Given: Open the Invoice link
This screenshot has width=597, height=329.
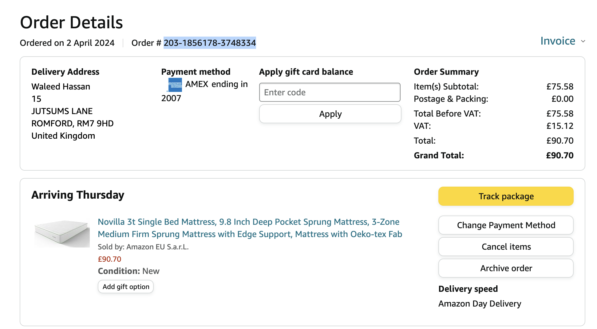Looking at the screenshot, I should point(558,41).
